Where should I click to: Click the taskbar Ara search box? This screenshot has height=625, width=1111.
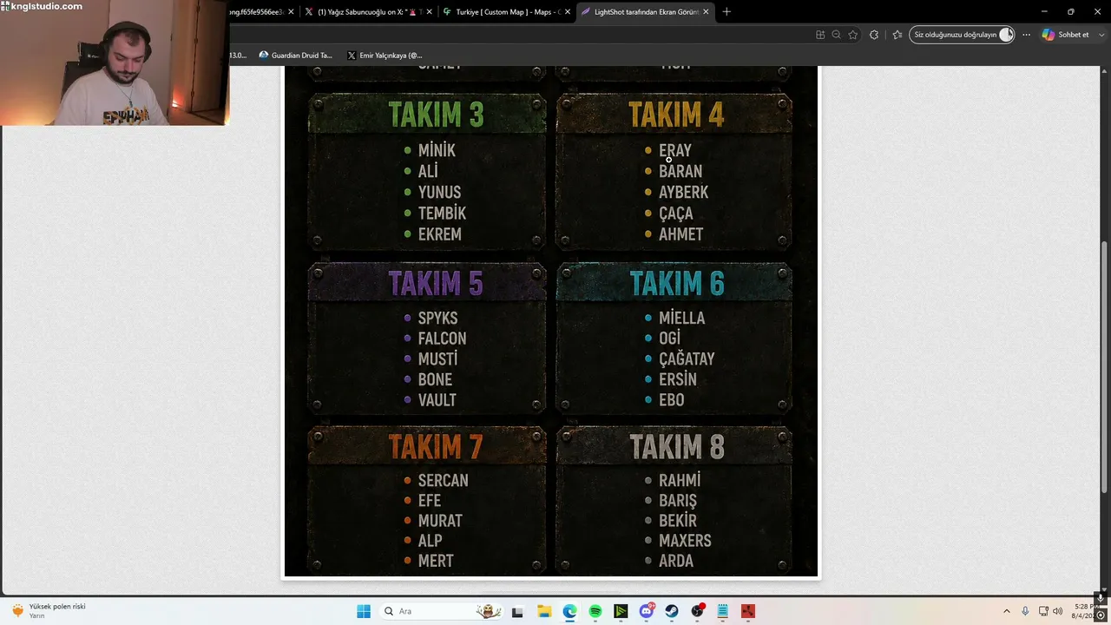[x=443, y=611]
